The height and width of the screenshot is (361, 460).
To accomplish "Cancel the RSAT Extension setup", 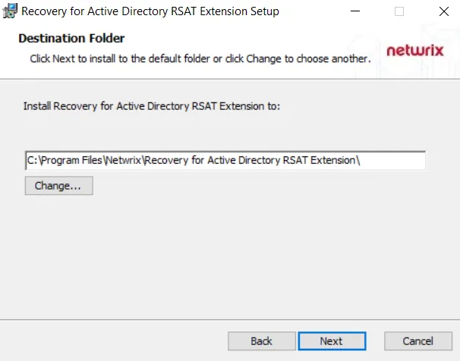I will pyautogui.click(x=418, y=341).
